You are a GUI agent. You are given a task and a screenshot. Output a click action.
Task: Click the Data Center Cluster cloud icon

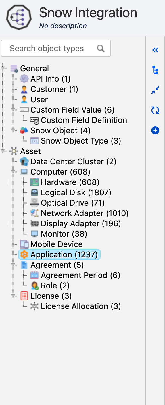(24, 161)
